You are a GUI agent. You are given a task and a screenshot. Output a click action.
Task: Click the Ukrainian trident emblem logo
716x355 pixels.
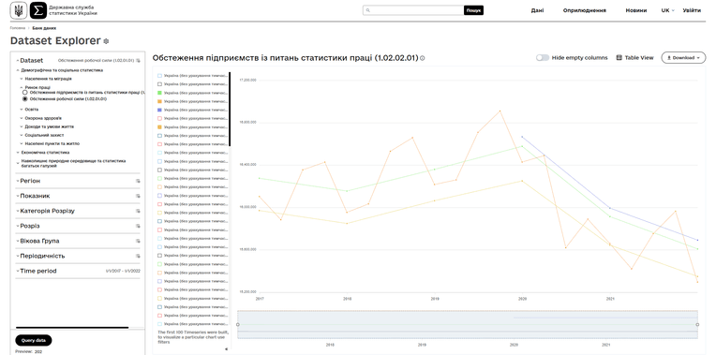click(x=18, y=10)
